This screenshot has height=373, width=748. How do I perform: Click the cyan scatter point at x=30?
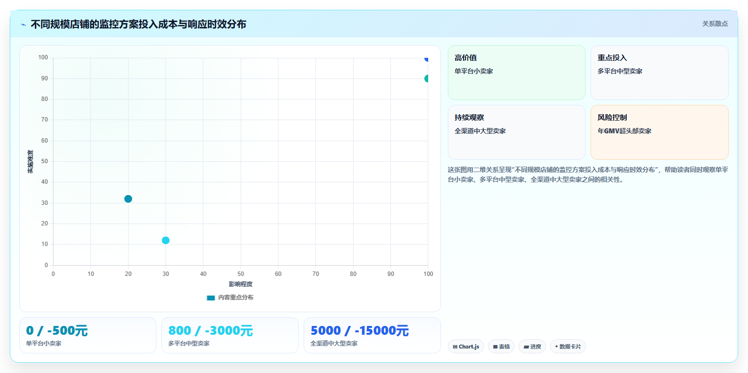pyautogui.click(x=166, y=240)
